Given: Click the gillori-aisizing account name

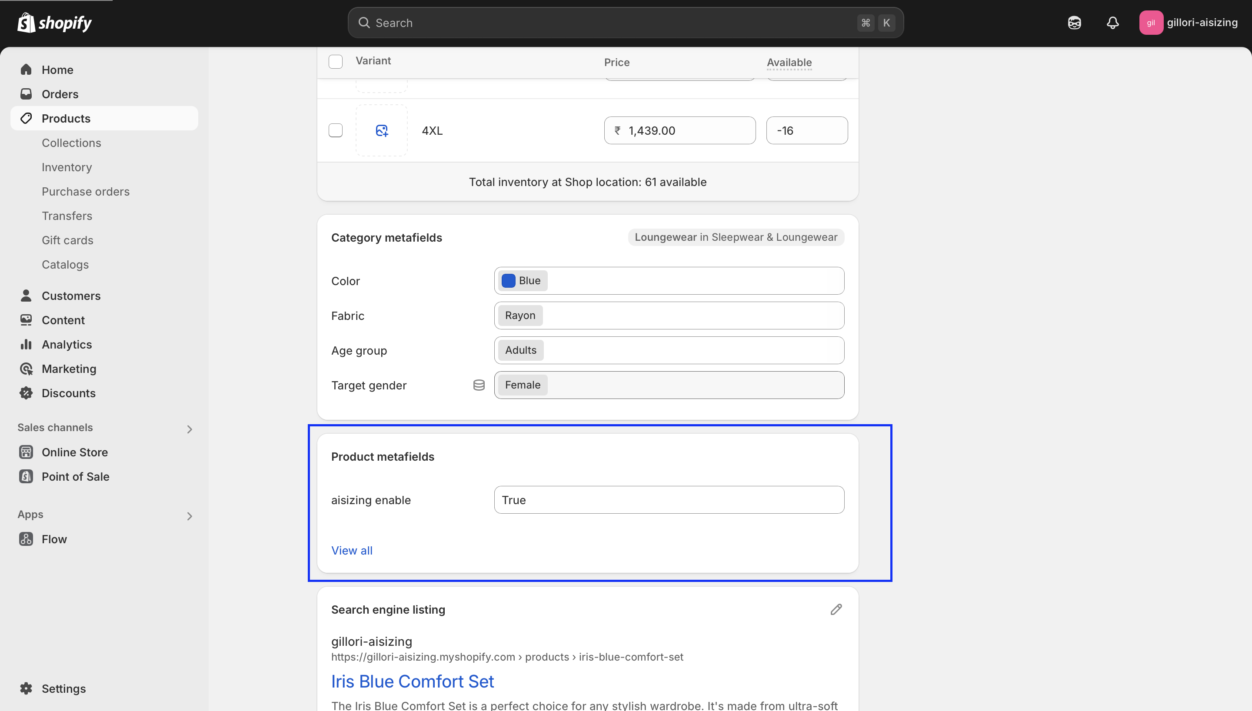Looking at the screenshot, I should click(x=1202, y=23).
